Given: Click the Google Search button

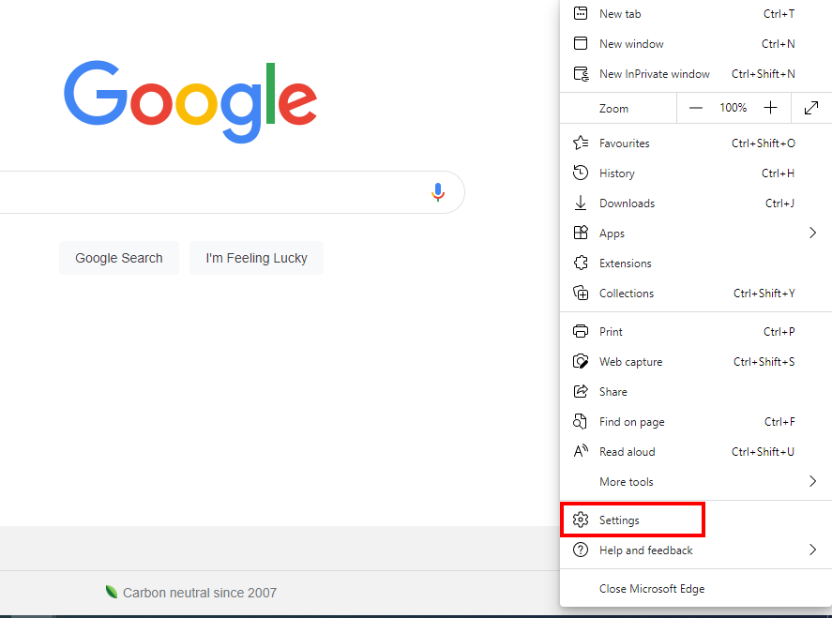Looking at the screenshot, I should coord(119,258).
